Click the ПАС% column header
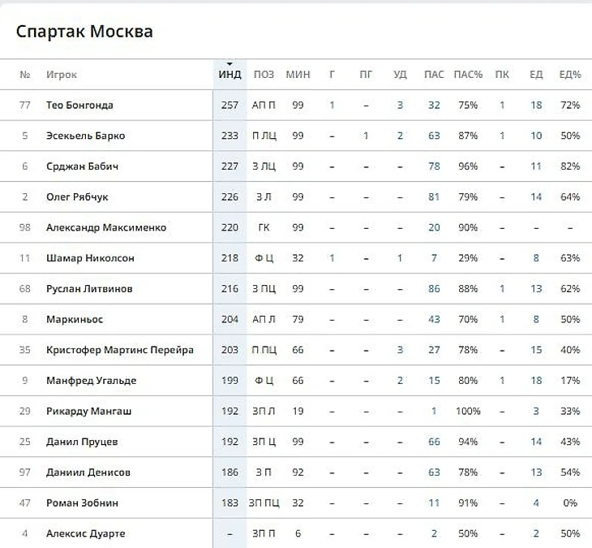Viewport: 592px width, 548px height. point(468,75)
